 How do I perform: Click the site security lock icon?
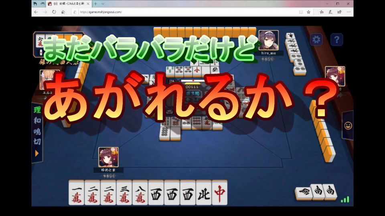click(x=75, y=12)
